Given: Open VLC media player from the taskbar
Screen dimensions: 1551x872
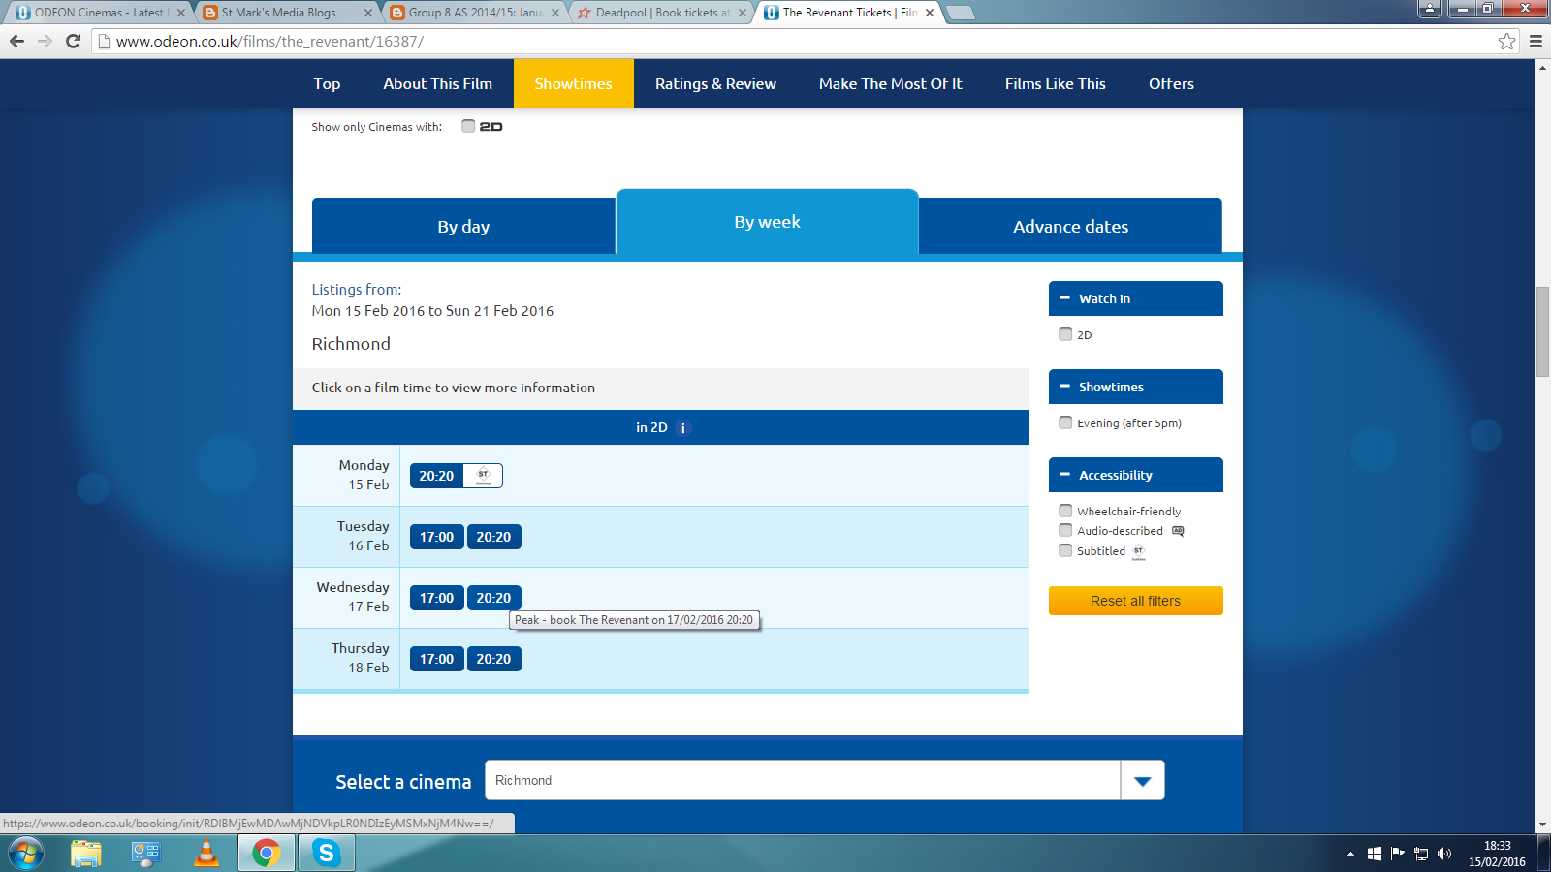Looking at the screenshot, I should coord(206,854).
